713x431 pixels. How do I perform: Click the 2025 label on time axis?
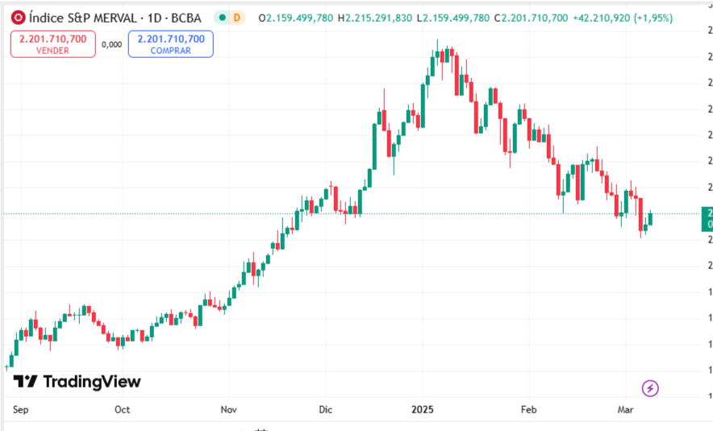[423, 410]
